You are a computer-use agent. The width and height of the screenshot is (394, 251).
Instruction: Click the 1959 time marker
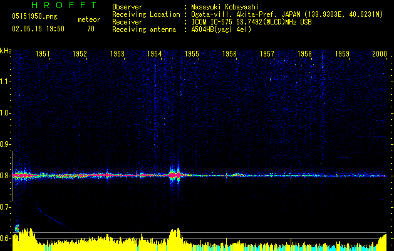tap(342, 54)
